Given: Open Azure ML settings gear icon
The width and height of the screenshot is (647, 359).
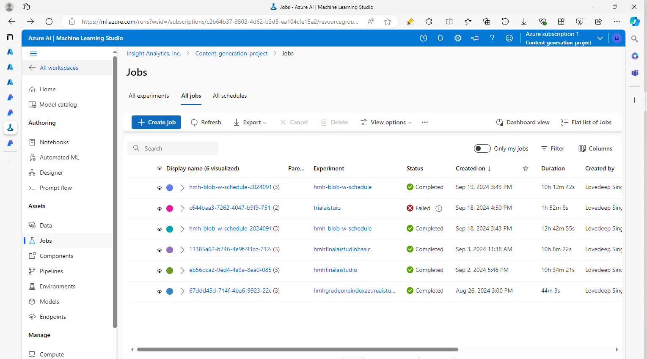Looking at the screenshot, I should (x=458, y=38).
